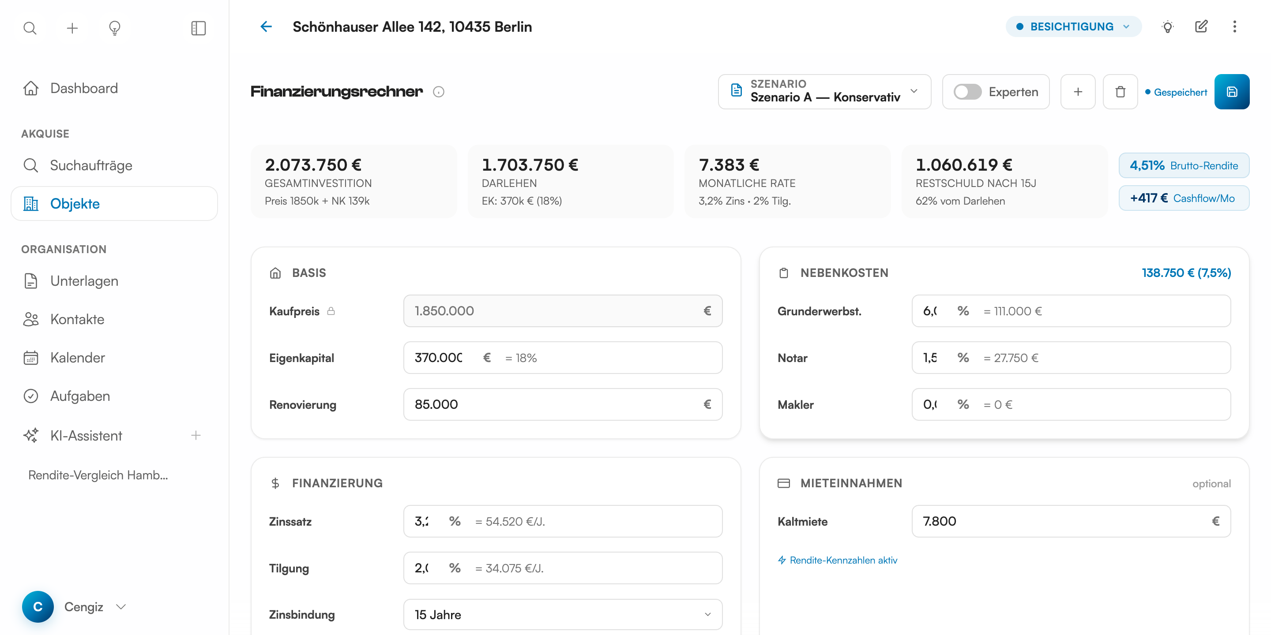Click the plus icon in the sidebar
Screen dimensions: 1271x635
coord(72,28)
